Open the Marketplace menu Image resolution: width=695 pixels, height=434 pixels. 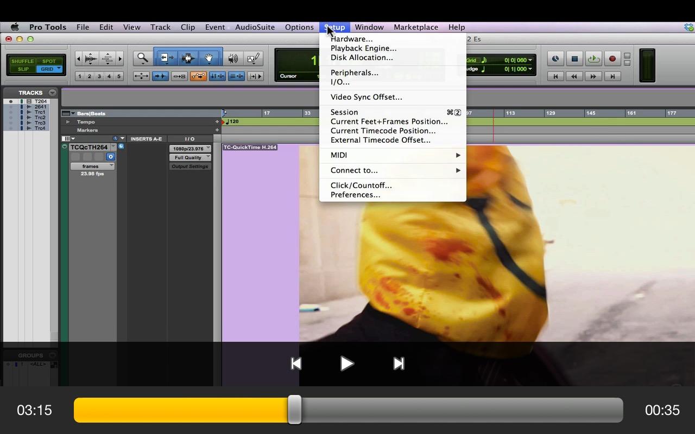point(416,27)
